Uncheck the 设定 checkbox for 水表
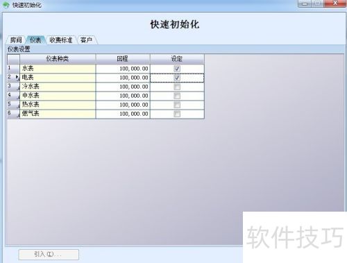 pos(177,69)
